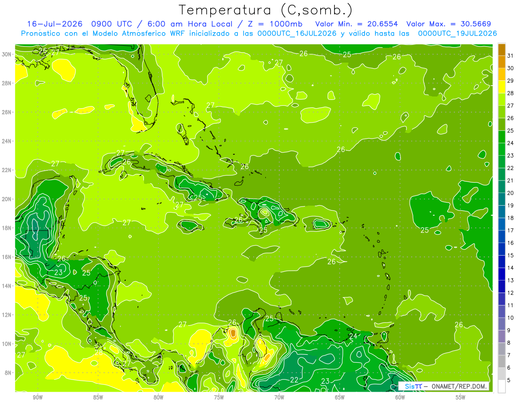
Task: Click the colorbar label "31"
Action: [x=511, y=56]
